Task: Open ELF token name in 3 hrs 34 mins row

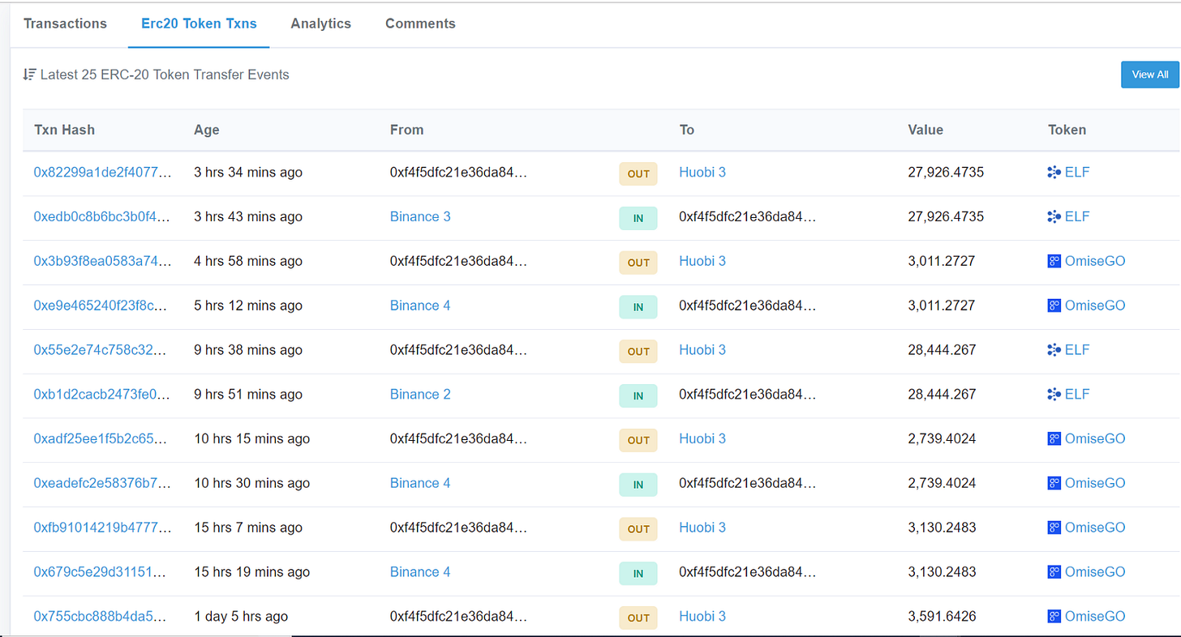Action: [x=1077, y=172]
